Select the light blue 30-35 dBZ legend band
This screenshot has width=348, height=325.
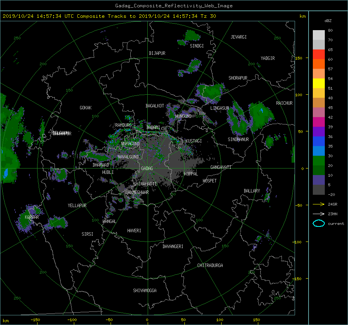tap(319, 151)
